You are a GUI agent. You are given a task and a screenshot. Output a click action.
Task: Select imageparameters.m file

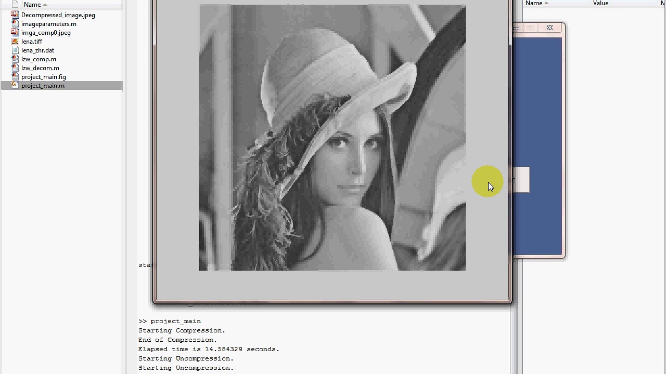[x=49, y=24]
